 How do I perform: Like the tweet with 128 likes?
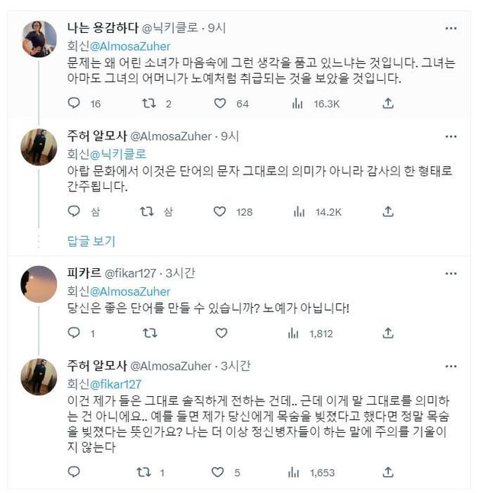(221, 212)
